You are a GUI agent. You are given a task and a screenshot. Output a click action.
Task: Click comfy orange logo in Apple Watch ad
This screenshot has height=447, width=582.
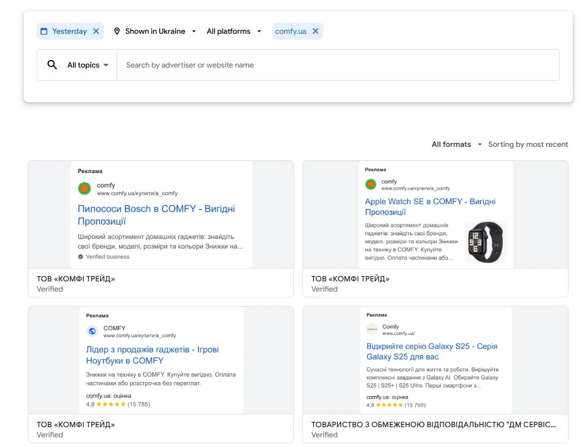pos(371,184)
